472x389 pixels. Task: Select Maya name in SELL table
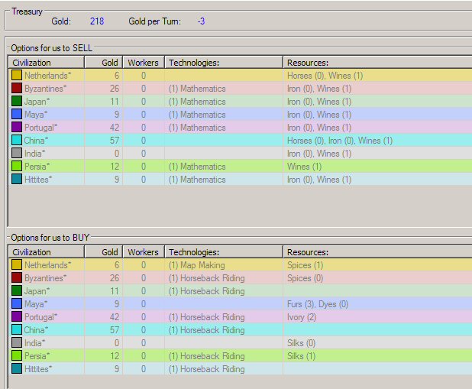[x=36, y=114]
